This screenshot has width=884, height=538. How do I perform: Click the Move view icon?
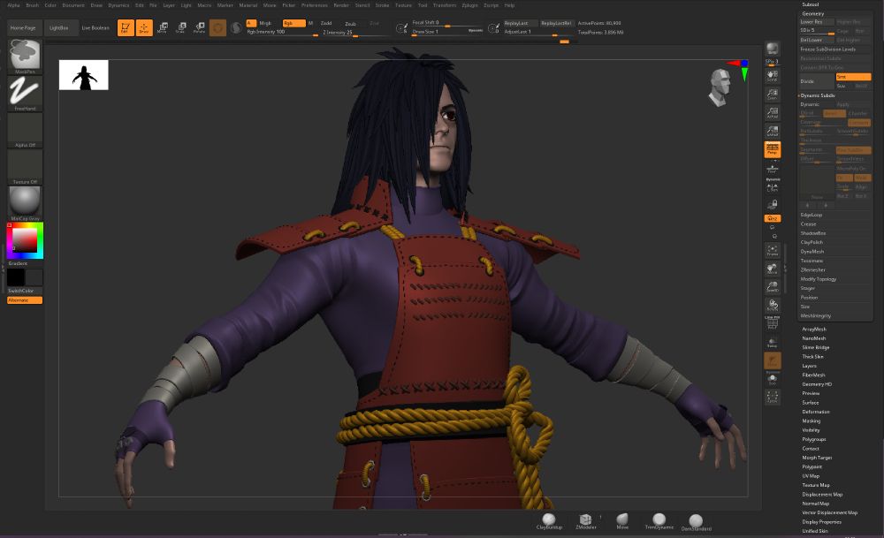click(x=772, y=269)
